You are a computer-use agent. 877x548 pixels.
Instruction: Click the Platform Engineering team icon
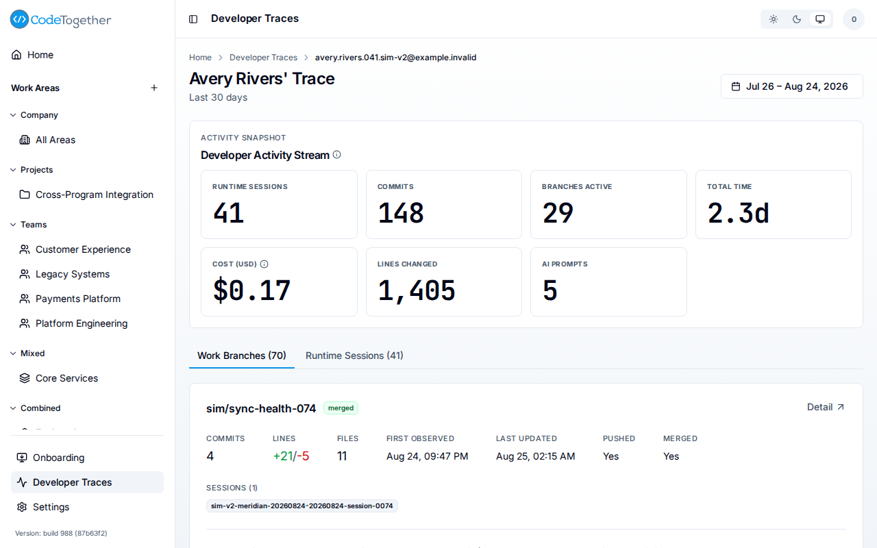click(25, 323)
